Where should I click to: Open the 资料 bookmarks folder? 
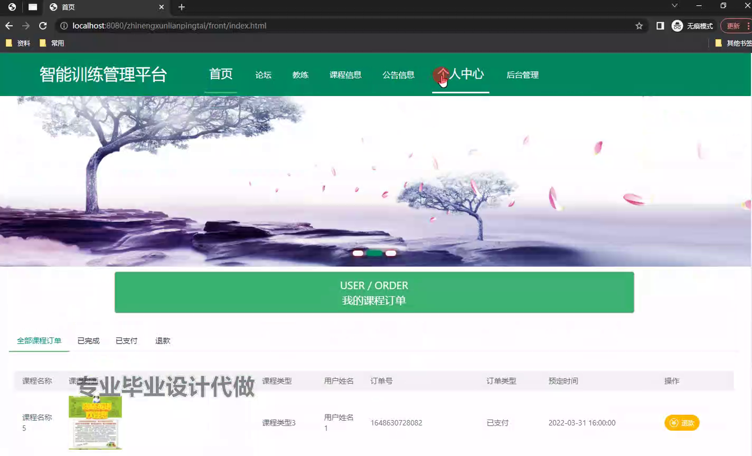pos(18,43)
